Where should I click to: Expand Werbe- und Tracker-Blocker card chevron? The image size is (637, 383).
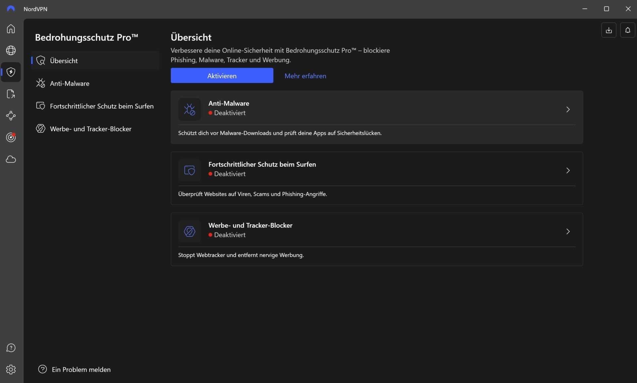click(568, 231)
